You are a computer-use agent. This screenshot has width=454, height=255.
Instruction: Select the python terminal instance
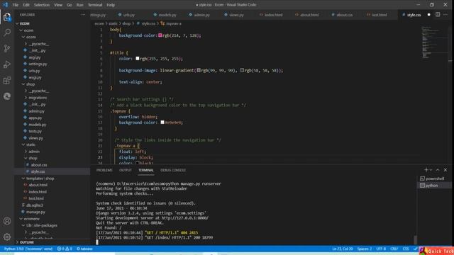pyautogui.click(x=434, y=186)
